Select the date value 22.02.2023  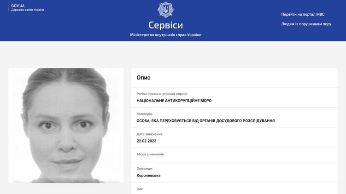147,141
